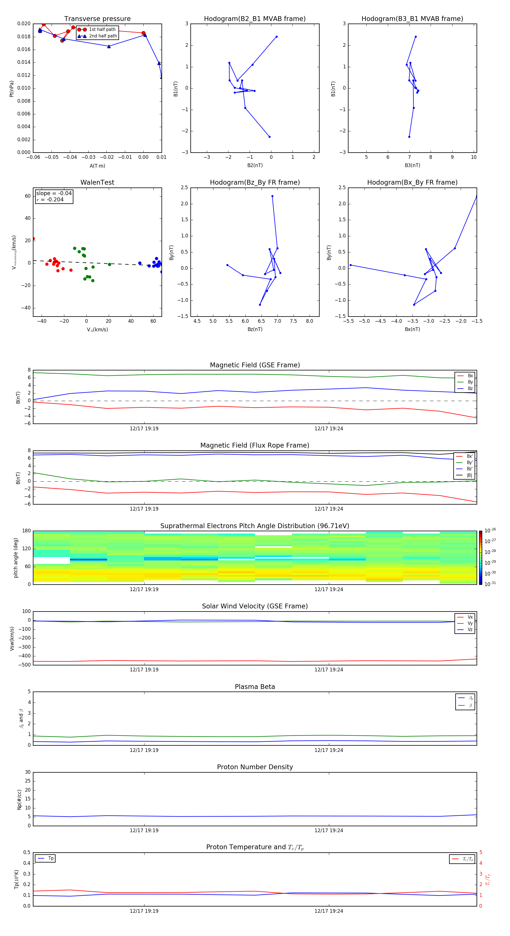Select Bz' entry in Flux Rope legend

point(465,469)
